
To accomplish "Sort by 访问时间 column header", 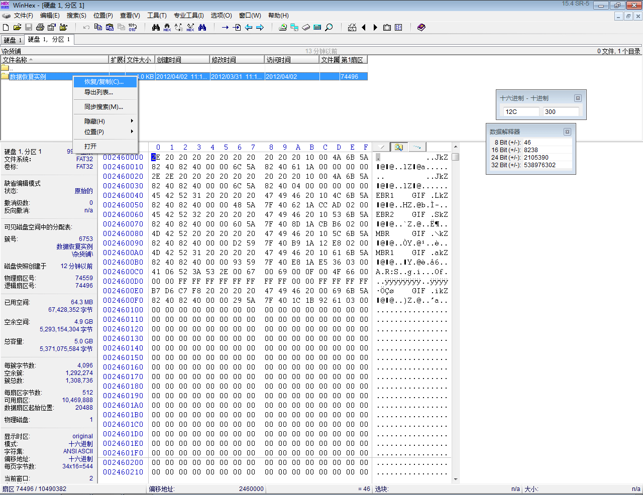I will 292,60.
